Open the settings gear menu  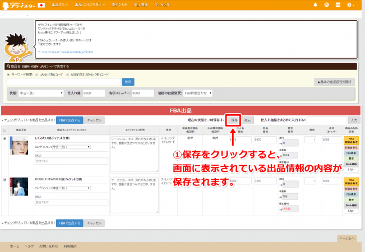(350, 5)
